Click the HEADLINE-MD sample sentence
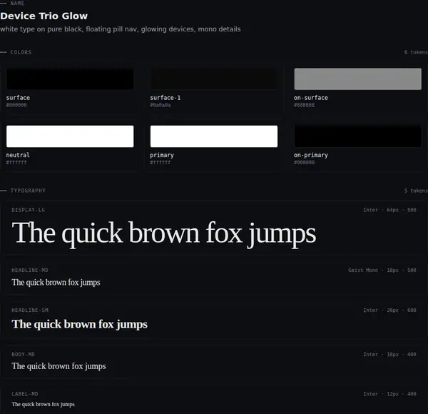428x414 pixels. pyautogui.click(x=56, y=283)
